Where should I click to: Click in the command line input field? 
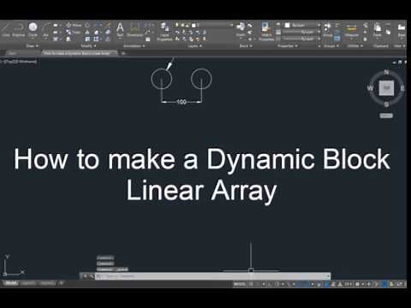211,276
